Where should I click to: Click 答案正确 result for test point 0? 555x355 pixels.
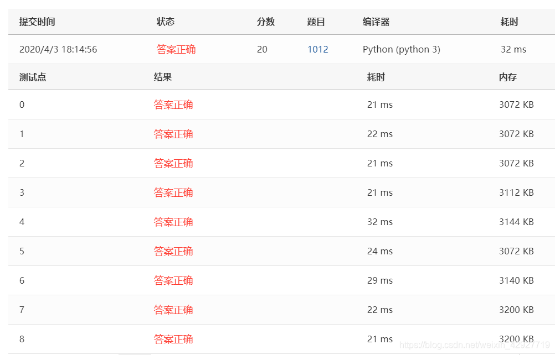click(173, 105)
